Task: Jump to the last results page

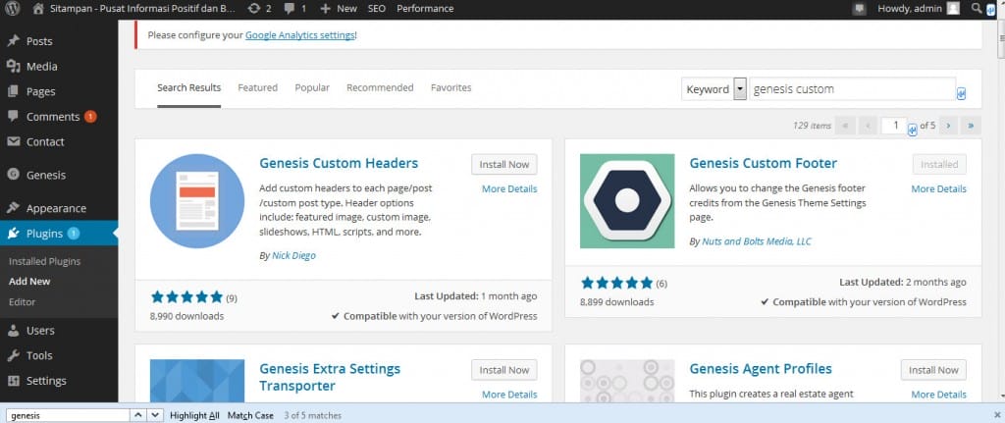Action: pyautogui.click(x=972, y=126)
